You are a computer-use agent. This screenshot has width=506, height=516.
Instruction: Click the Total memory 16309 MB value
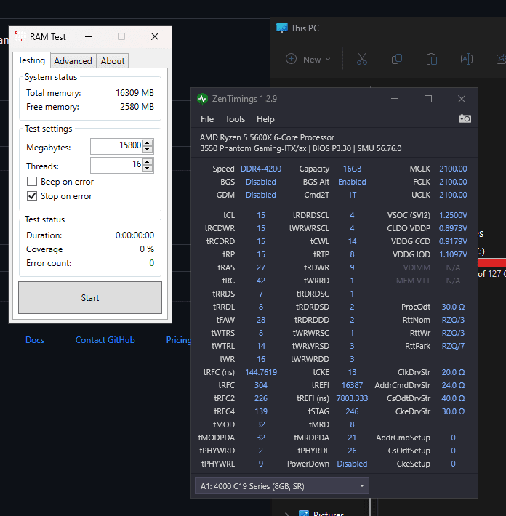pos(134,93)
